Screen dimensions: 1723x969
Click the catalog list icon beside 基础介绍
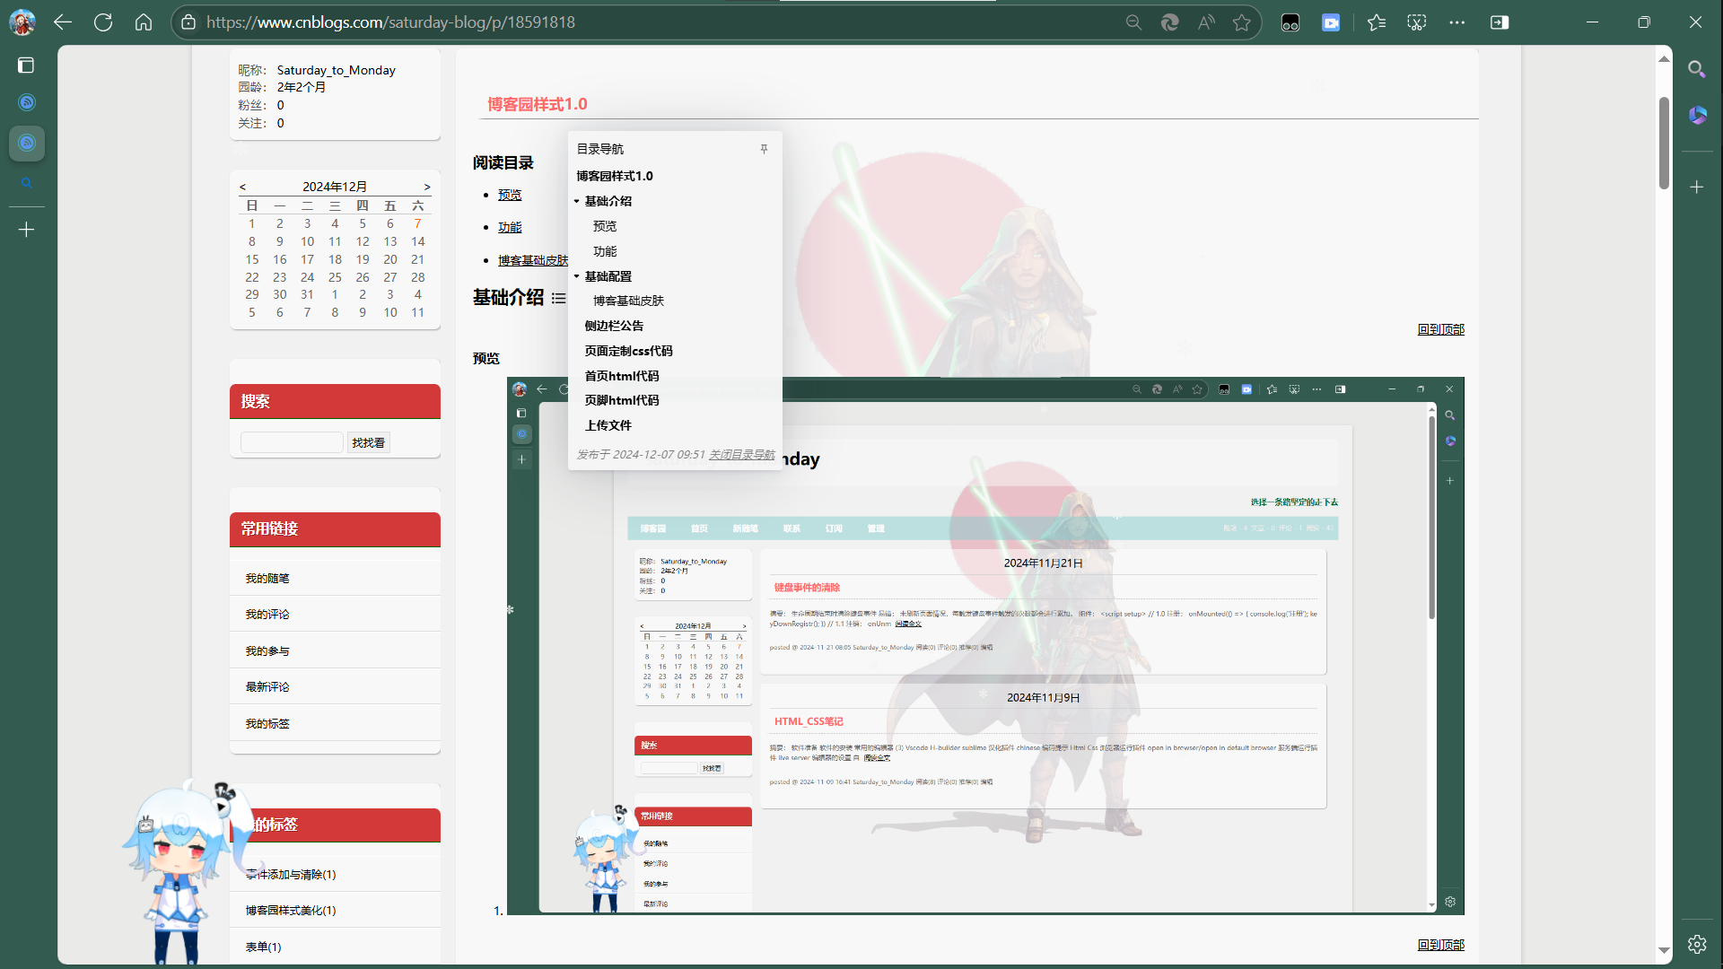[x=558, y=298]
